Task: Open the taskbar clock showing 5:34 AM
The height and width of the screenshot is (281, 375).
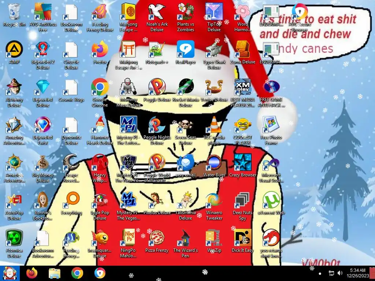Action: pyautogui.click(x=357, y=273)
